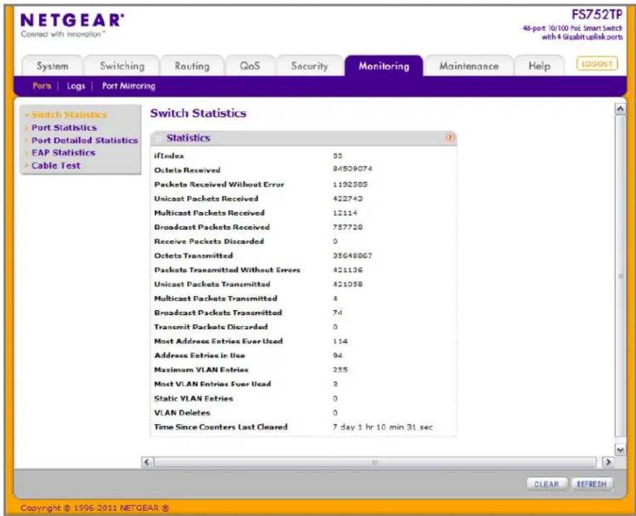
Task: Select Broadcast Packets Transmitted value 74
Action: [337, 312]
